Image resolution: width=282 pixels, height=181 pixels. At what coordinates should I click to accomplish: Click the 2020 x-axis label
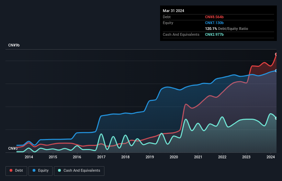click(174, 157)
